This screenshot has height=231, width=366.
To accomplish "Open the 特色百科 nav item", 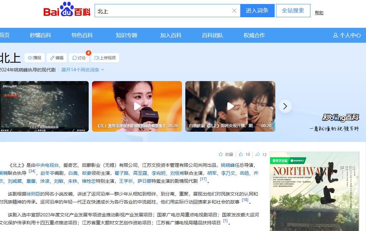I will [x=82, y=35].
